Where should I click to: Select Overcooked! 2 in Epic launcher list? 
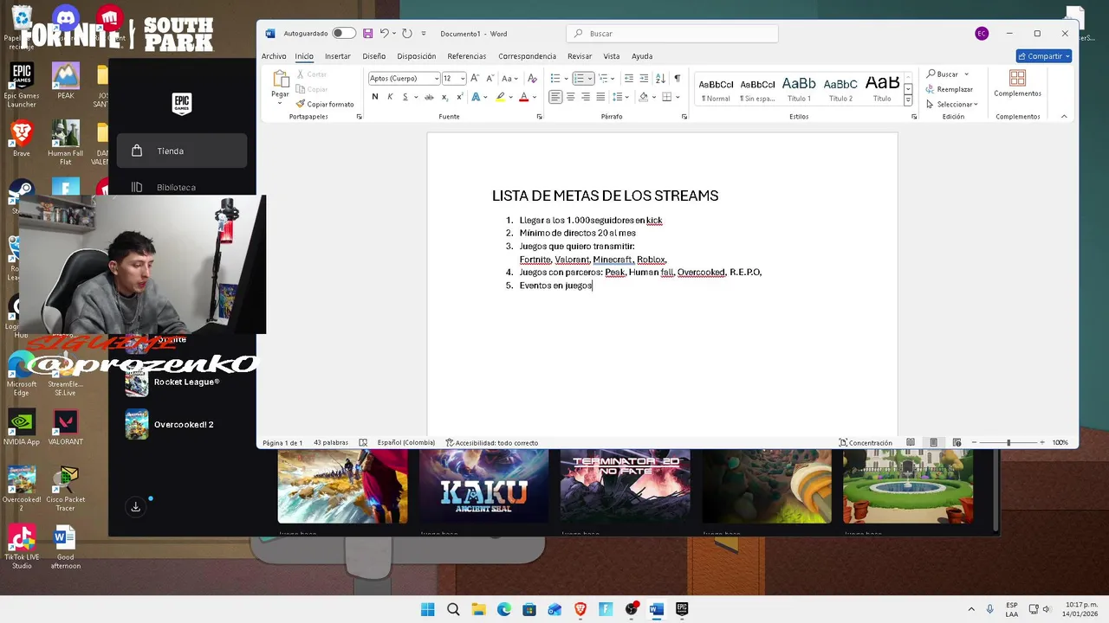tap(182, 424)
